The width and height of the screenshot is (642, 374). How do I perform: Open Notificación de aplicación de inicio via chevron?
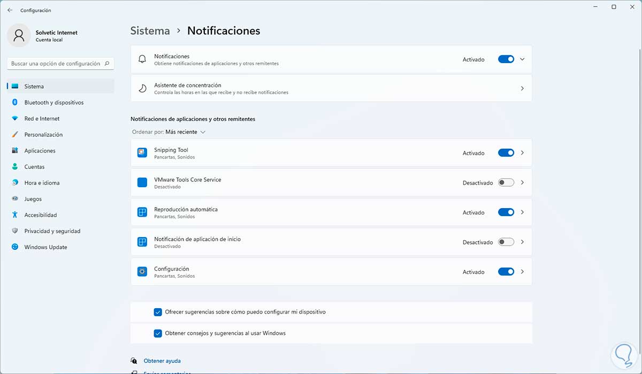click(x=522, y=242)
